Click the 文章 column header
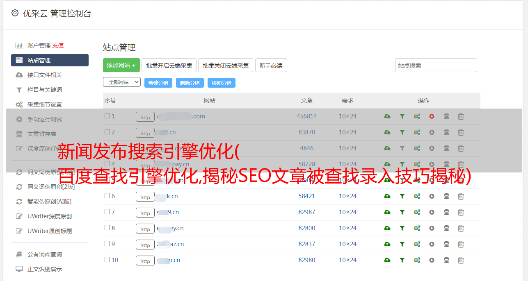 coord(307,100)
